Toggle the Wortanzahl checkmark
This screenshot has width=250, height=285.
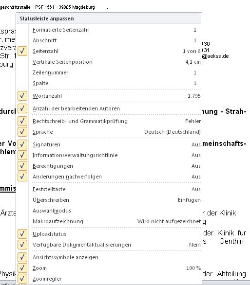pos(22,96)
